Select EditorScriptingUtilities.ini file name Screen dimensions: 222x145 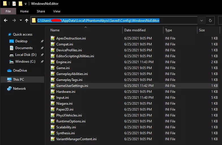click(x=75, y=56)
